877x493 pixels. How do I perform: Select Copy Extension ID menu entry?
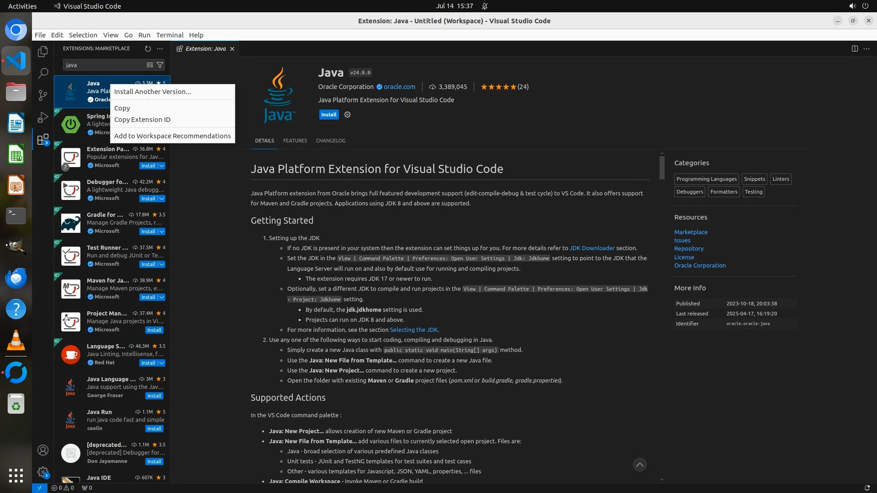coord(142,120)
